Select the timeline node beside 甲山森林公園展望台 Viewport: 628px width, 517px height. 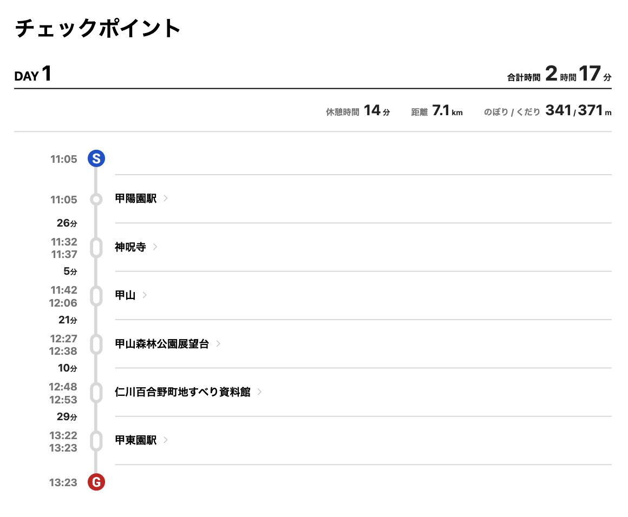[96, 344]
